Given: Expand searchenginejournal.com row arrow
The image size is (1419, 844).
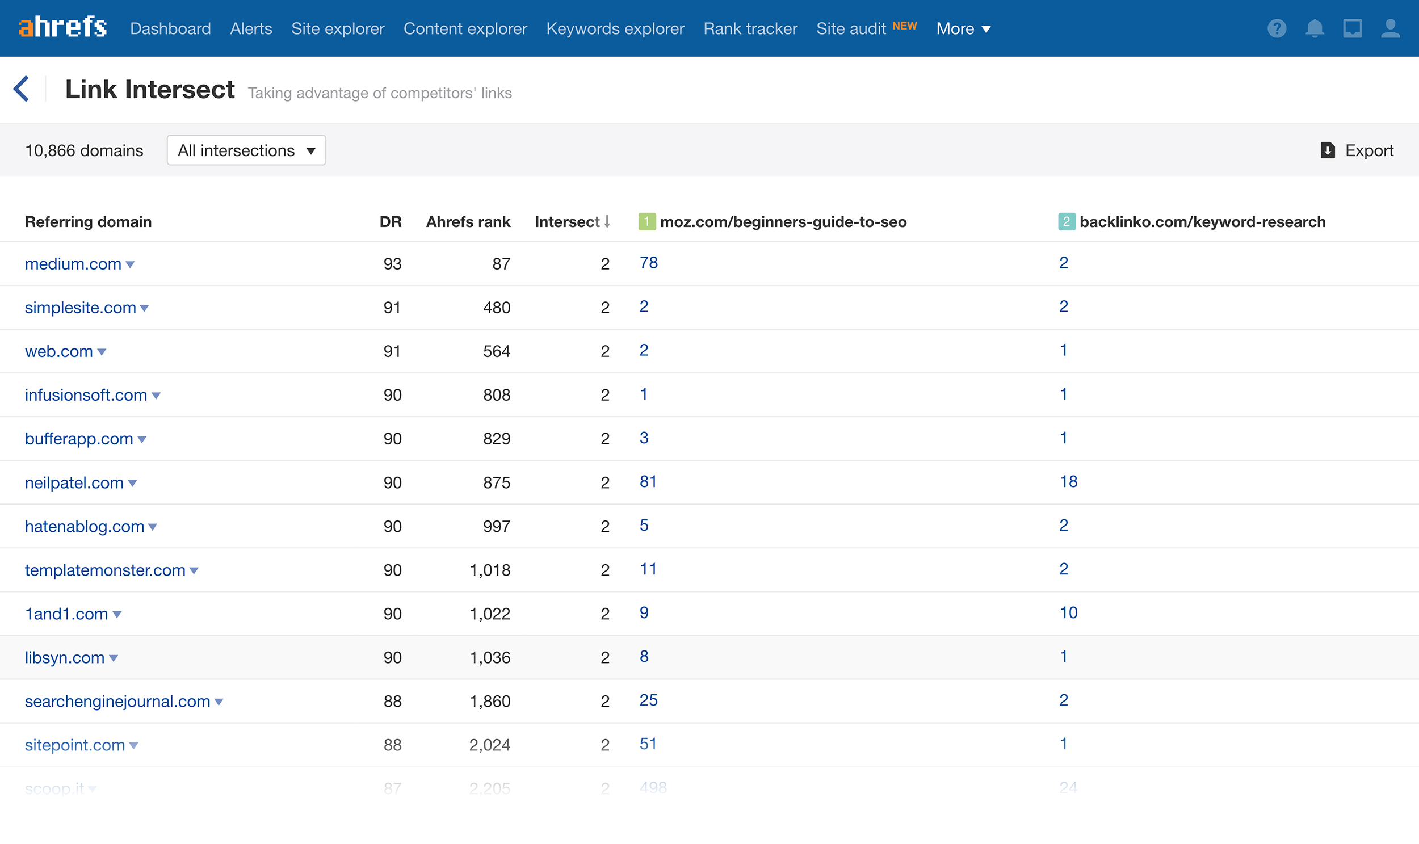Looking at the screenshot, I should tap(219, 702).
